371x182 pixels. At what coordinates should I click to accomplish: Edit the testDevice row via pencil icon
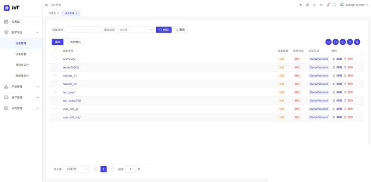(x=337, y=59)
